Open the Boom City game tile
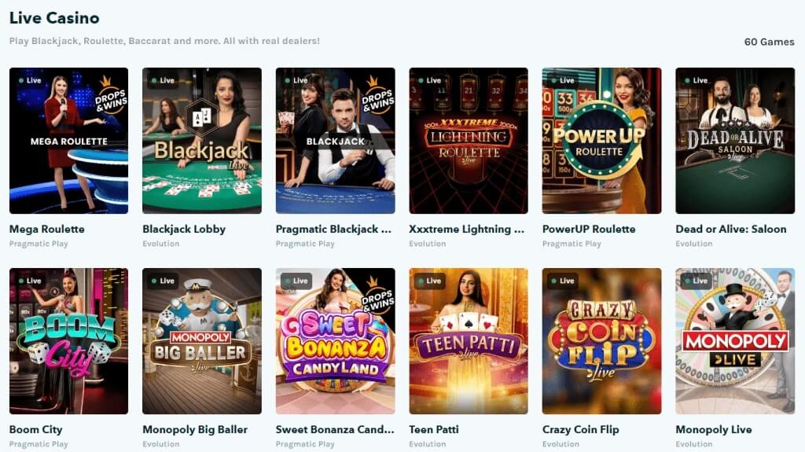The width and height of the screenshot is (805, 452). click(69, 341)
